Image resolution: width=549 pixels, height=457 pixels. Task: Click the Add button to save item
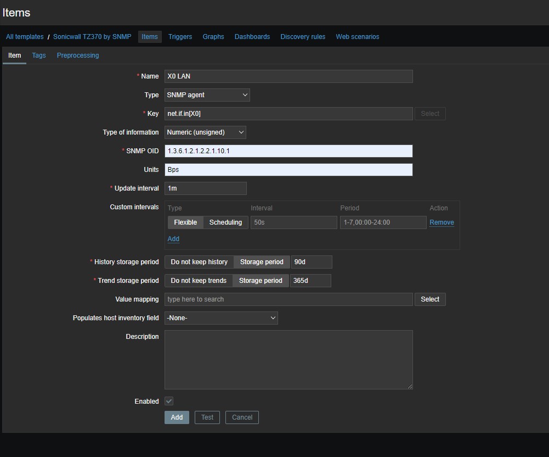(x=177, y=417)
